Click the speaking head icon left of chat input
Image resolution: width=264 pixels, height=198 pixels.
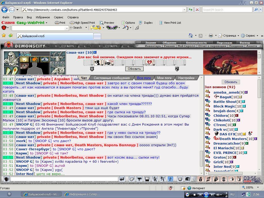click(6, 179)
